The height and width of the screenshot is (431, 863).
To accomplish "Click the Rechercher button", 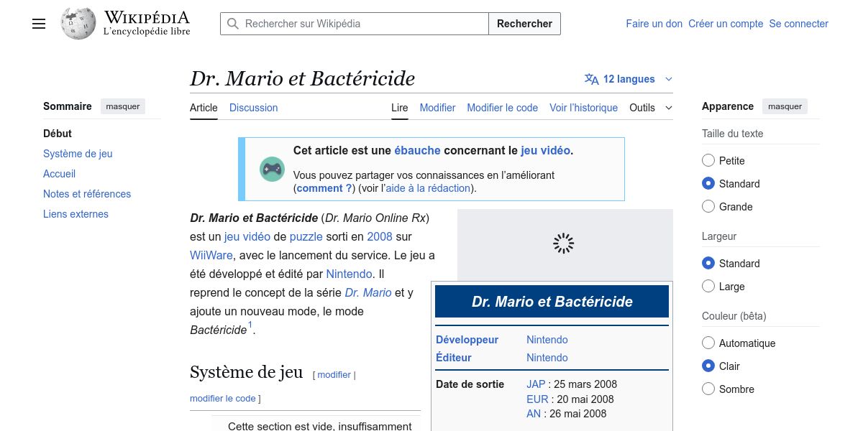I will pos(524,24).
